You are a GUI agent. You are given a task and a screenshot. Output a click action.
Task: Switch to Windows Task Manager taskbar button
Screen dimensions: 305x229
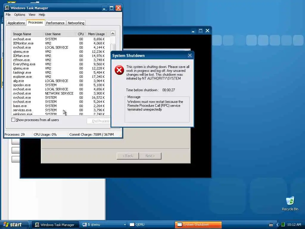point(55,225)
